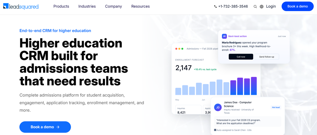Viewport: 317px width, 135px height.
Task: Click the 'Next-best action' label
Action: click(x=237, y=36)
